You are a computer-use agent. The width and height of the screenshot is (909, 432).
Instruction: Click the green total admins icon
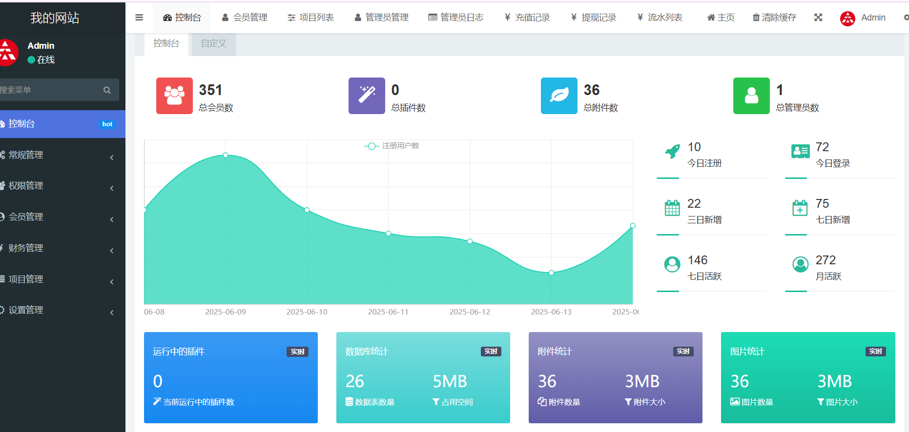[751, 96]
